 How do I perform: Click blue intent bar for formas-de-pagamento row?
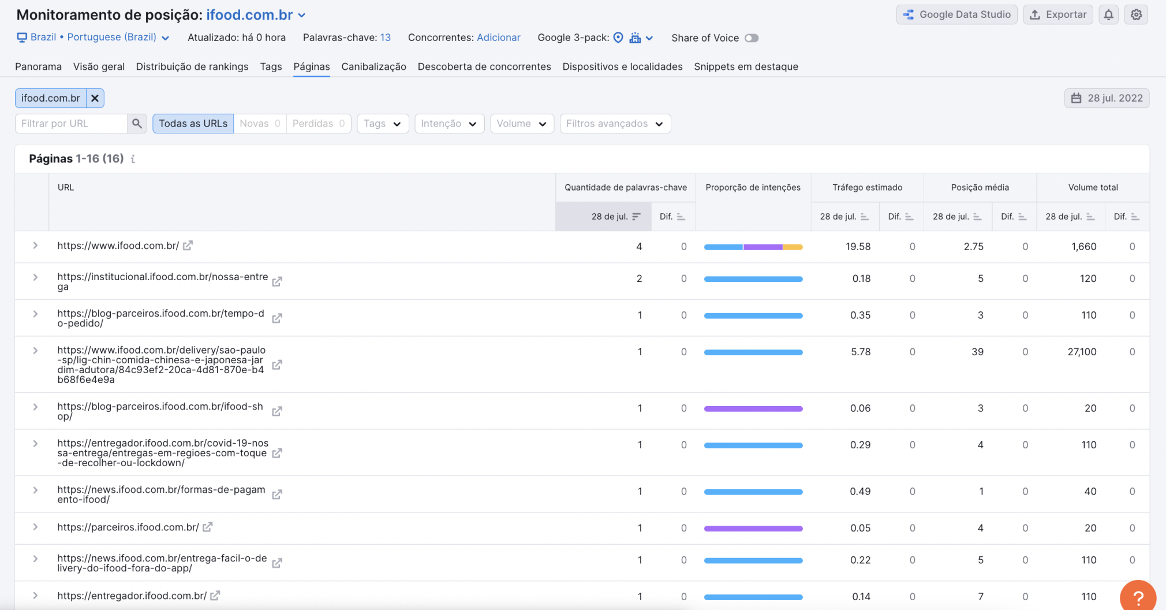point(753,492)
